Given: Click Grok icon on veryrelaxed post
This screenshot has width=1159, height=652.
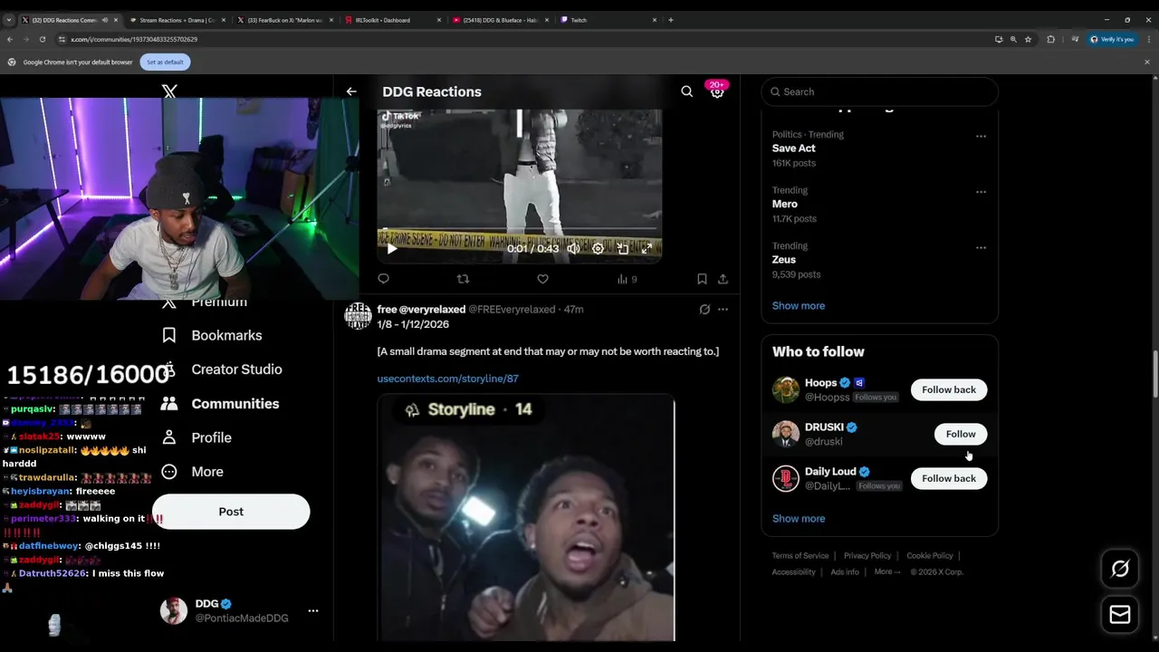Looking at the screenshot, I should 704,309.
